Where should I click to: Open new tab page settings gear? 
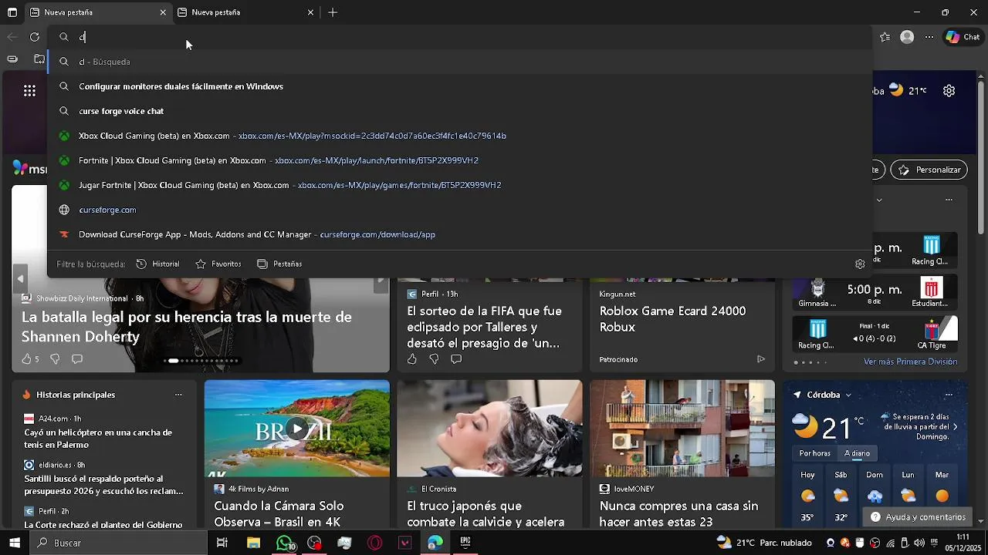949,91
